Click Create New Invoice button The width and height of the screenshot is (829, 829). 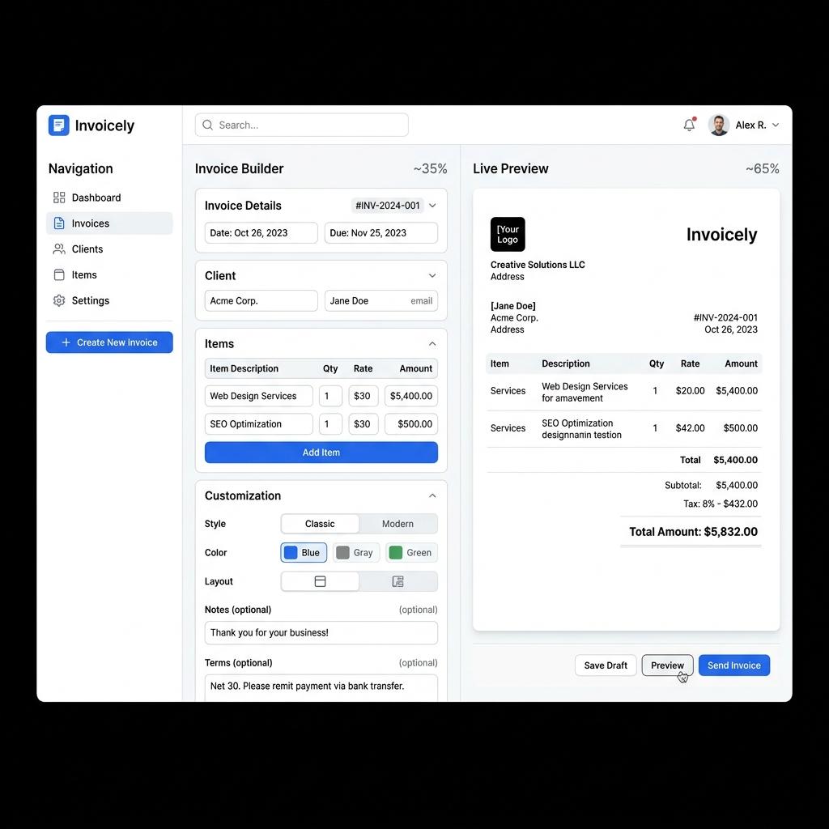click(x=109, y=342)
